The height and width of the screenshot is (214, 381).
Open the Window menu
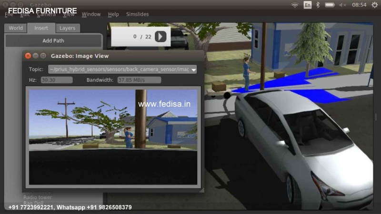[91, 14]
